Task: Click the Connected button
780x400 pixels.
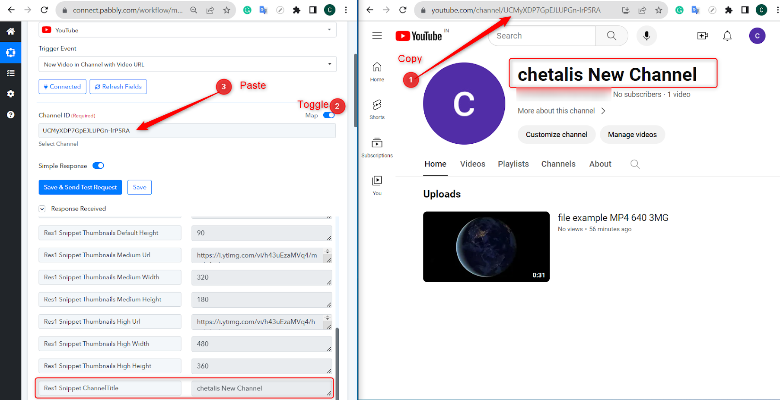Action: 62,87
